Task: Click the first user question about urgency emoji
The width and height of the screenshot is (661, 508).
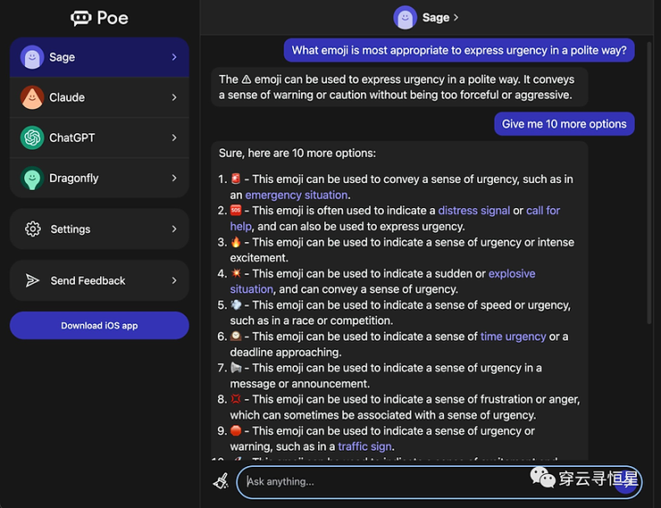Action: point(459,50)
